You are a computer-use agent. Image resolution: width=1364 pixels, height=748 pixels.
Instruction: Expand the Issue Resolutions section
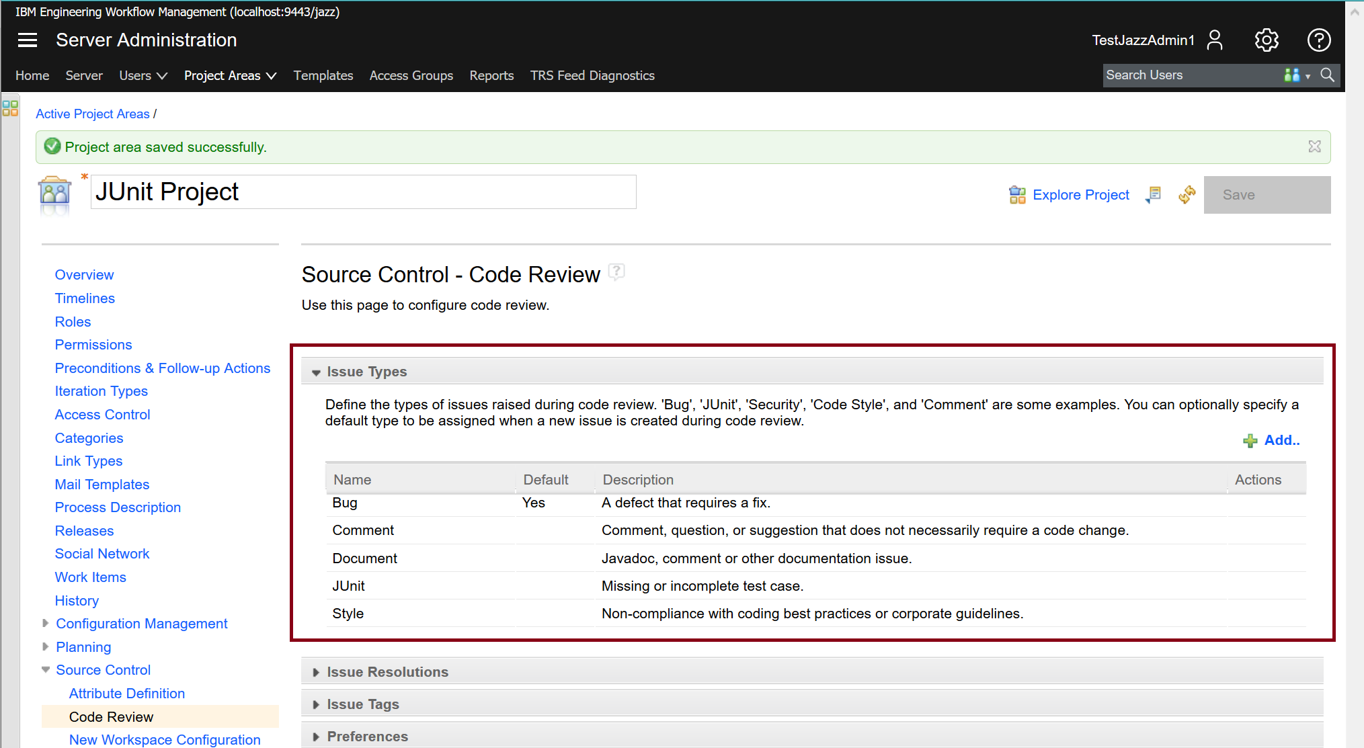point(316,671)
